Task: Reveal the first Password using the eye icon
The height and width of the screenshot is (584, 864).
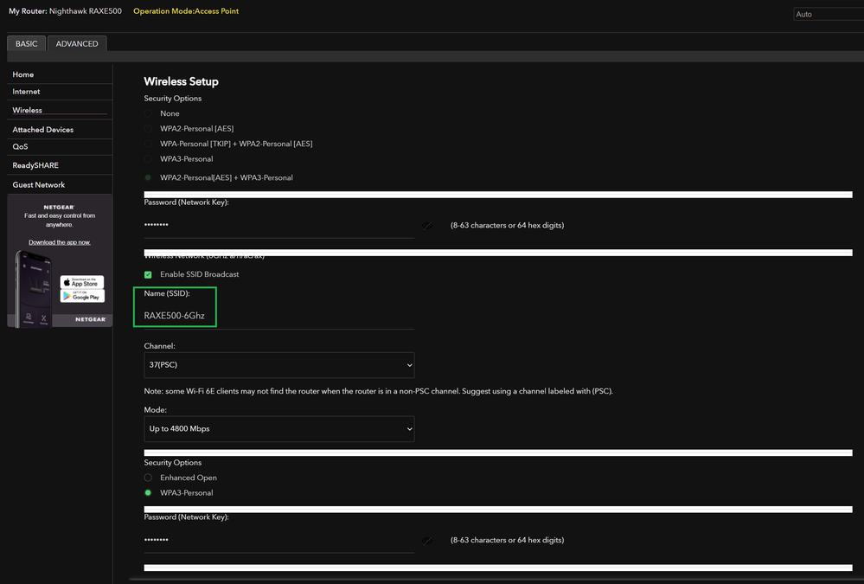Action: coord(427,224)
